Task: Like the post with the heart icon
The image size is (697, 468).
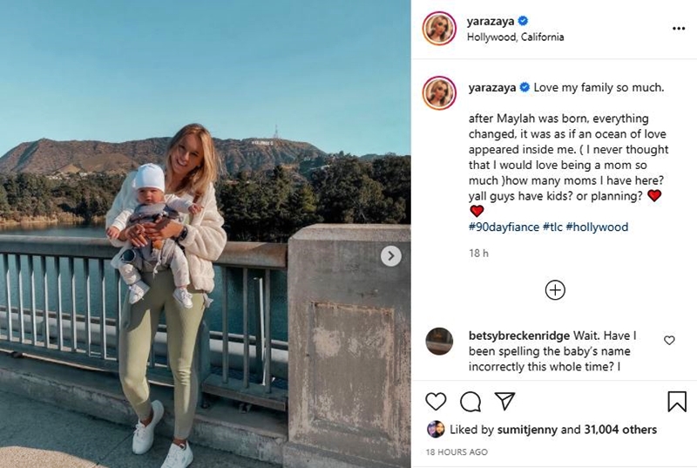Action: coord(436,402)
